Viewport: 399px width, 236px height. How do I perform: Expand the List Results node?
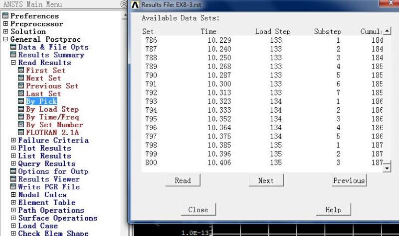click(13, 156)
